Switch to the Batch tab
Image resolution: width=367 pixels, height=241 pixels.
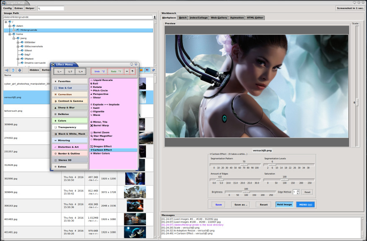[x=183, y=18]
